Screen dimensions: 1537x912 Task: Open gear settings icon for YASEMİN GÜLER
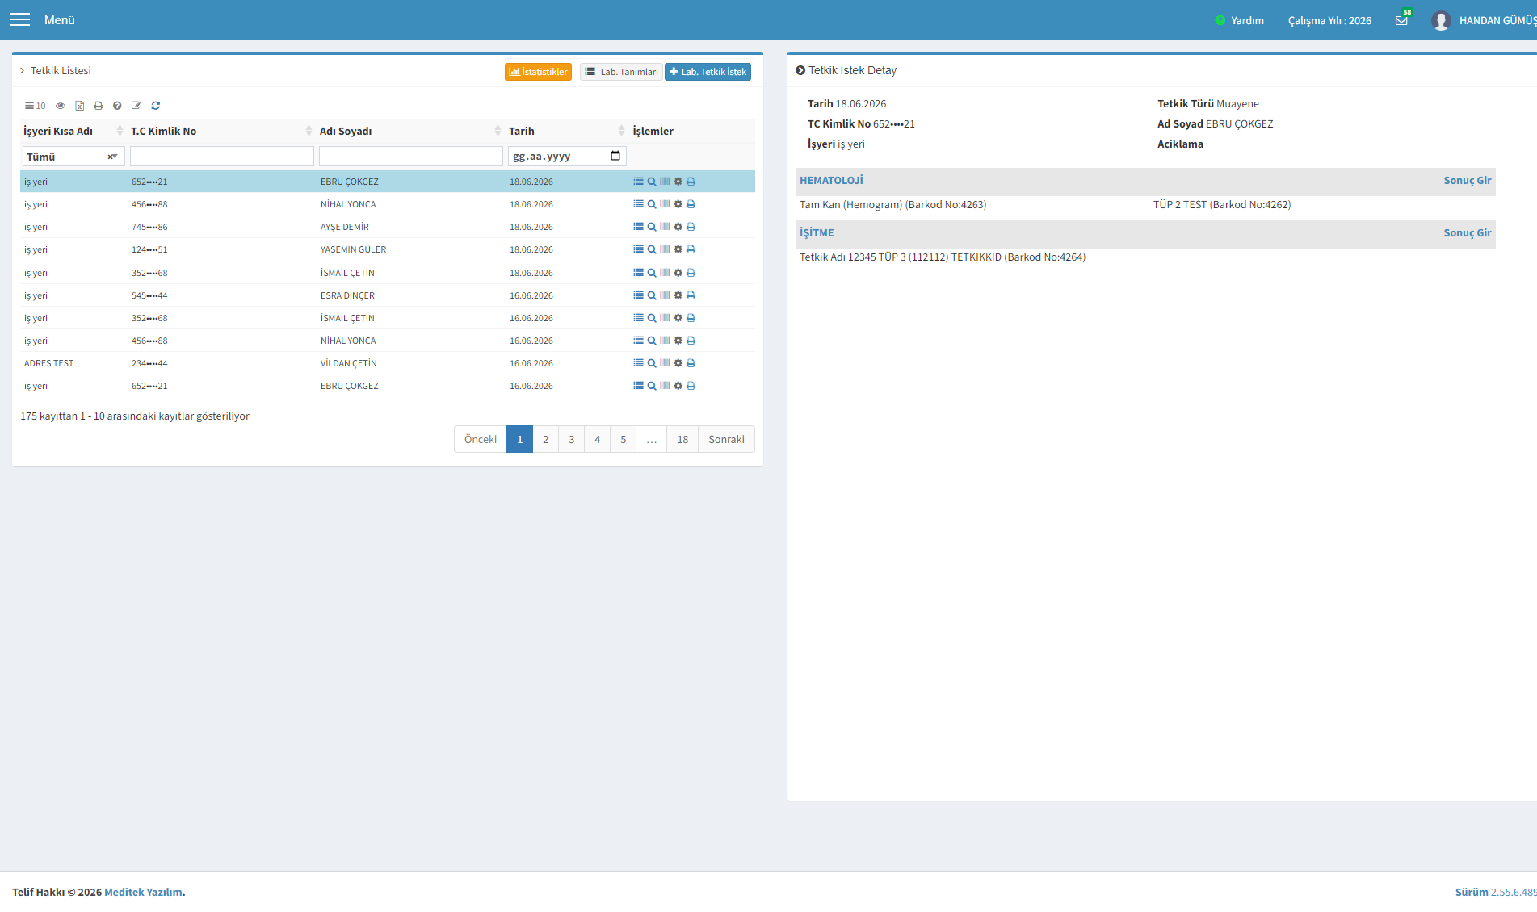click(678, 249)
